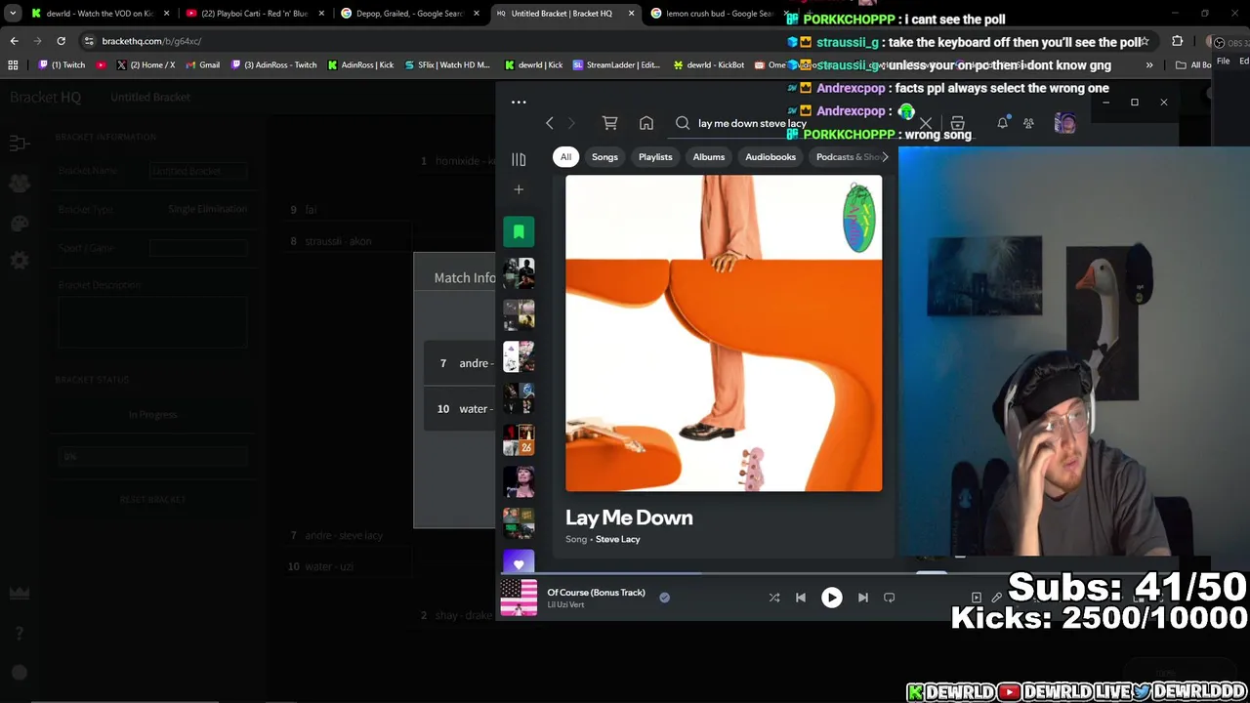Viewport: 1250px width, 703px height.
Task: Open playlist thumbnail with 26 badge
Action: coord(519,439)
